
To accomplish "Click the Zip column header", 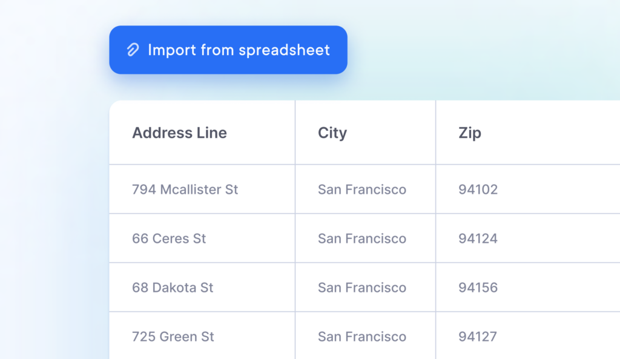I will point(470,133).
